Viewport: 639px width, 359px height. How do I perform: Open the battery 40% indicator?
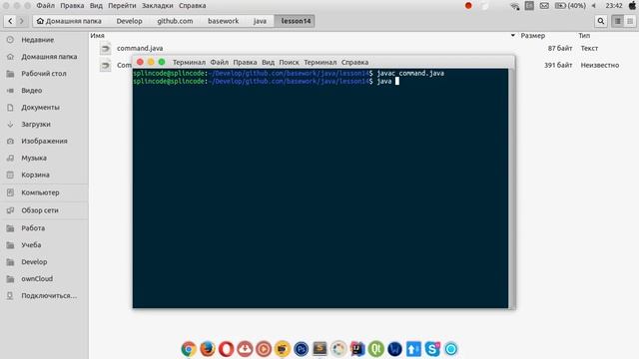pos(570,6)
